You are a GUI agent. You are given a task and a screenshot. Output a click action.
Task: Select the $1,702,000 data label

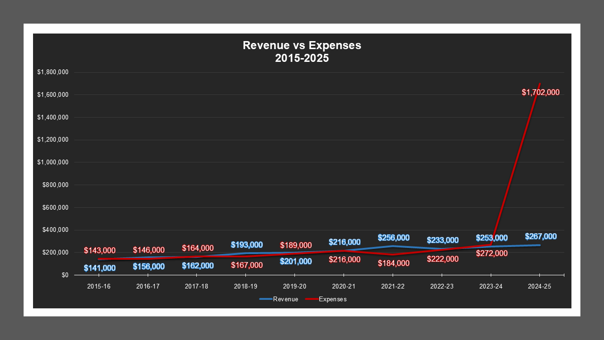(x=541, y=92)
